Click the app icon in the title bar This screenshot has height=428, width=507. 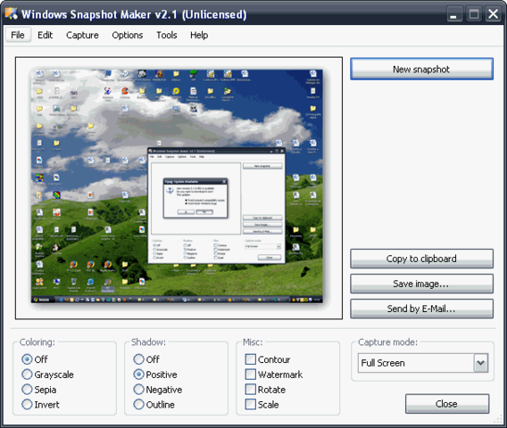[12, 13]
